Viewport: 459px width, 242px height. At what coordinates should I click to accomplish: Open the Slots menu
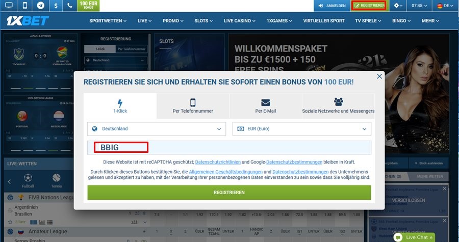[x=203, y=21]
